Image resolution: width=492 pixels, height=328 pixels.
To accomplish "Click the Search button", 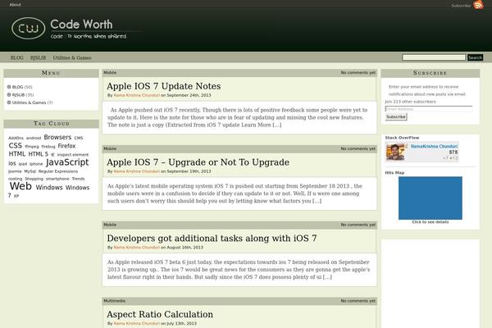I will click(x=475, y=57).
